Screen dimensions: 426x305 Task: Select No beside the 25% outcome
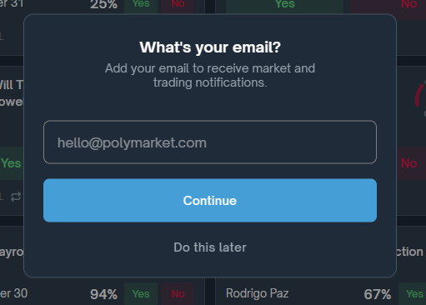pyautogui.click(x=178, y=5)
